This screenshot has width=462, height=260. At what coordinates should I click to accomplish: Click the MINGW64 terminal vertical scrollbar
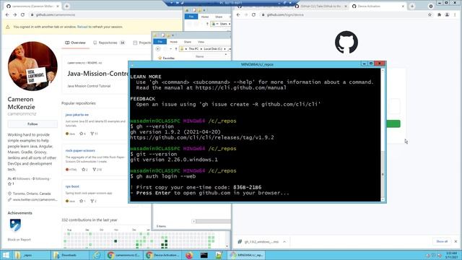pyautogui.click(x=383, y=135)
